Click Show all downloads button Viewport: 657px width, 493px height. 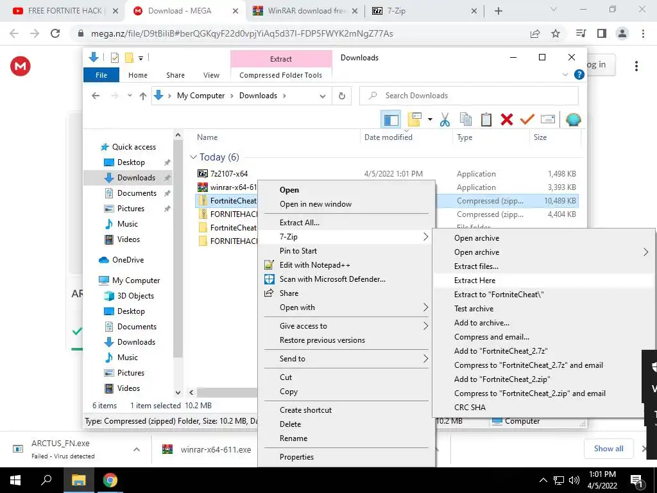608,449
